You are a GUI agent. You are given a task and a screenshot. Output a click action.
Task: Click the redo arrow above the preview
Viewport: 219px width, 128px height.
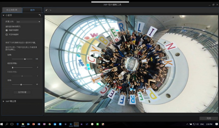coord(50,10)
